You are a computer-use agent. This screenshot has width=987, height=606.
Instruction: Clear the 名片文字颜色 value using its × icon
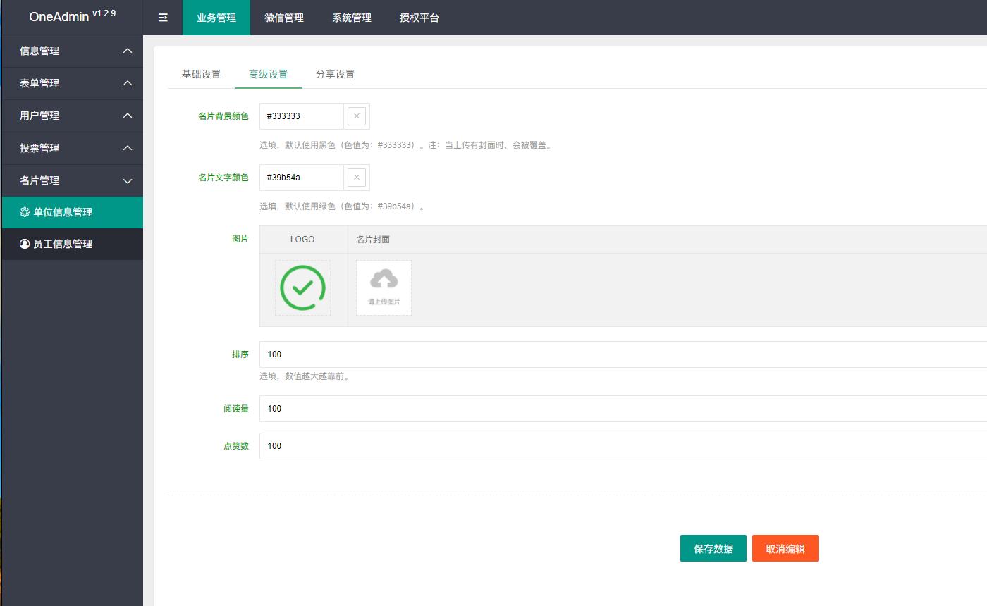tap(356, 177)
